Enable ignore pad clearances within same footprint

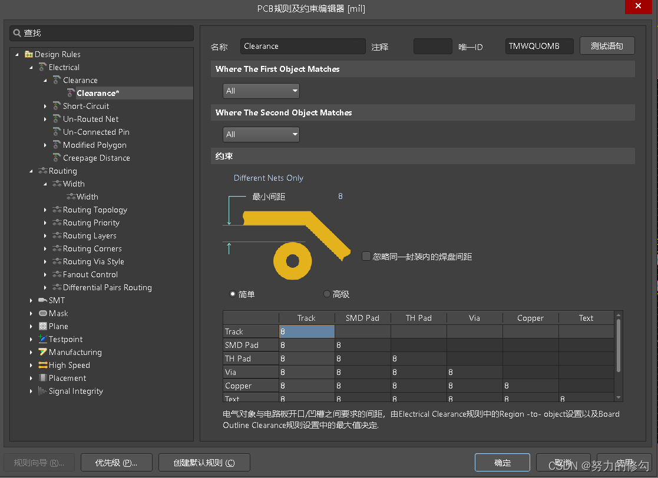tap(366, 256)
